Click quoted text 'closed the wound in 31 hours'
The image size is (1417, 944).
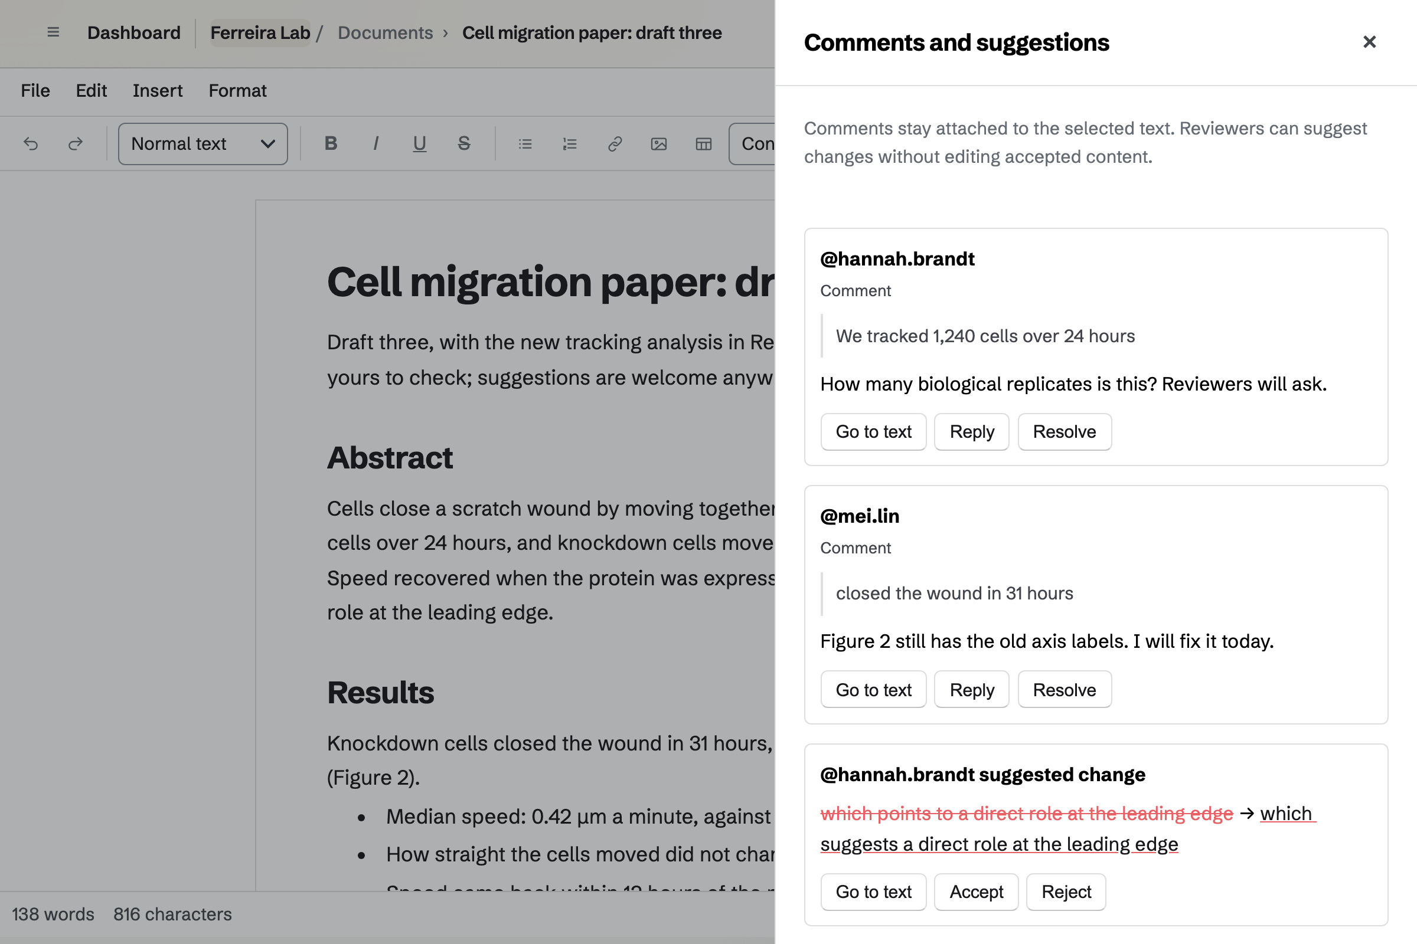pos(954,594)
